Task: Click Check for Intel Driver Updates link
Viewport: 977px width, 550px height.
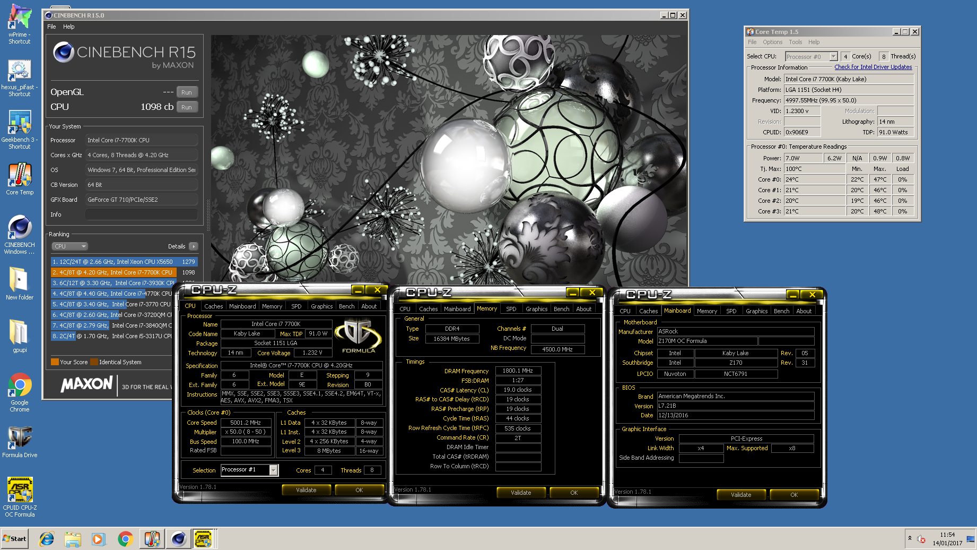Action: (873, 67)
